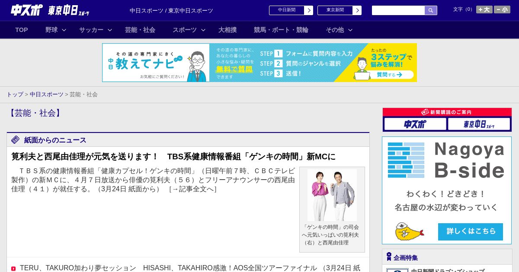Click the search magnifier button
Image resolution: width=519 pixels, height=272 pixels.
[x=431, y=10]
